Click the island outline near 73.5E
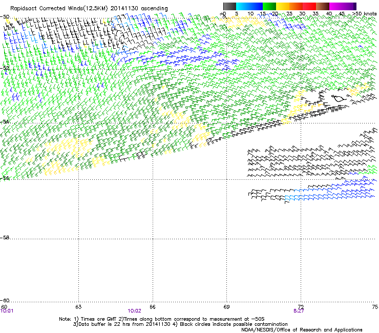 tap(339, 98)
